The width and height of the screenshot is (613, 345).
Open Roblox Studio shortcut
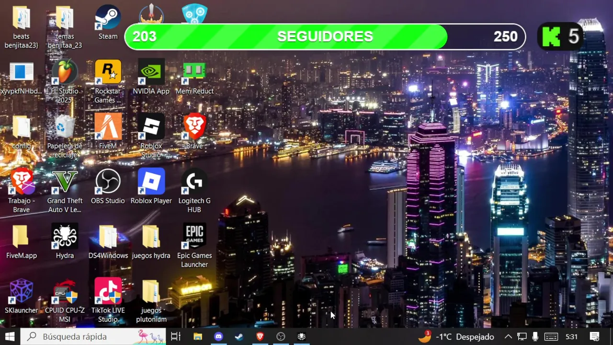[x=151, y=137]
